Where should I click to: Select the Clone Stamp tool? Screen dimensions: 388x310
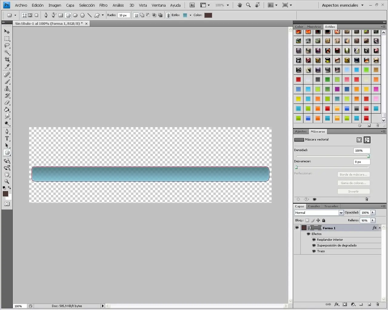7,89
